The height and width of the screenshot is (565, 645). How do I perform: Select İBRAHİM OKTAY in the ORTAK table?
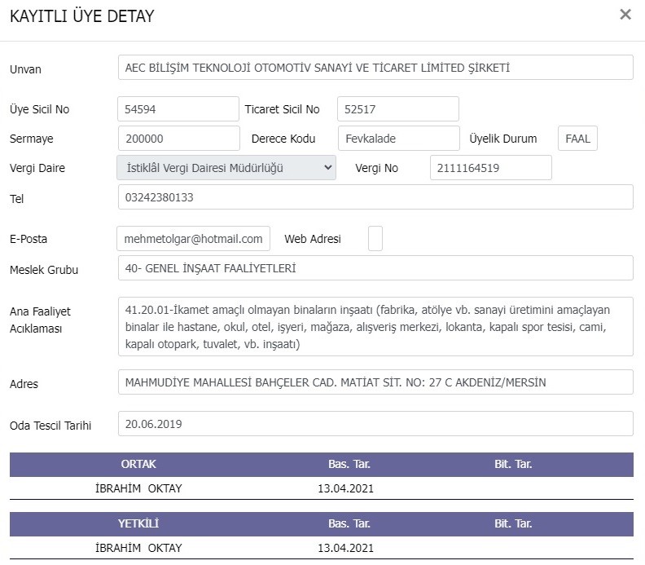coord(138,488)
